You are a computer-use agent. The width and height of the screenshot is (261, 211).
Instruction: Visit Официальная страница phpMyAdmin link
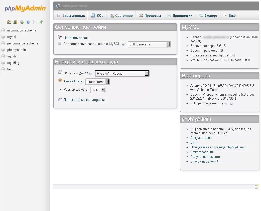(x=218, y=147)
